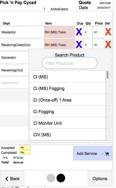
Task: Click the shopping cart icon in Add Service
Action: [107, 154]
